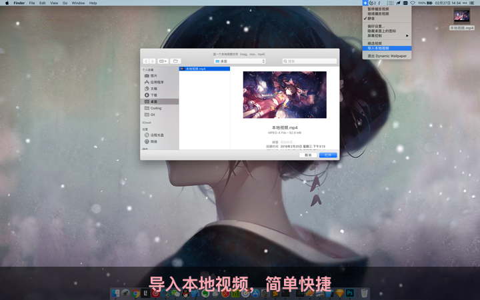This screenshot has width=480, height=300.
Task: Click the battery 100% indicator
Action: point(425,3)
